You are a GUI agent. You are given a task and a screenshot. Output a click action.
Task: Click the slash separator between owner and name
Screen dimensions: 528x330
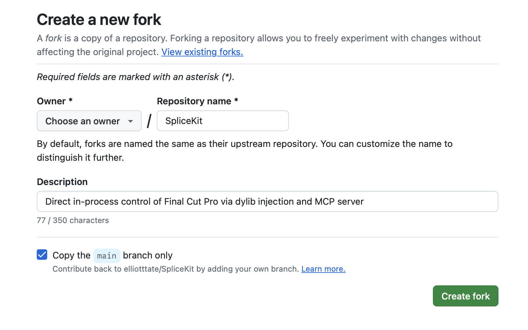click(149, 121)
